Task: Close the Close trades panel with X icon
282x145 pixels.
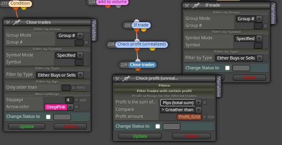Action: click(8, 22)
